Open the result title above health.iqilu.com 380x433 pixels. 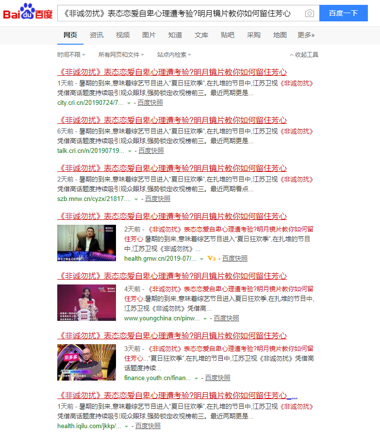pyautogui.click(x=177, y=395)
